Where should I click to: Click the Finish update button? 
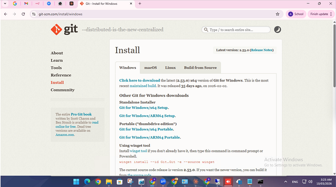pyautogui.click(x=319, y=14)
